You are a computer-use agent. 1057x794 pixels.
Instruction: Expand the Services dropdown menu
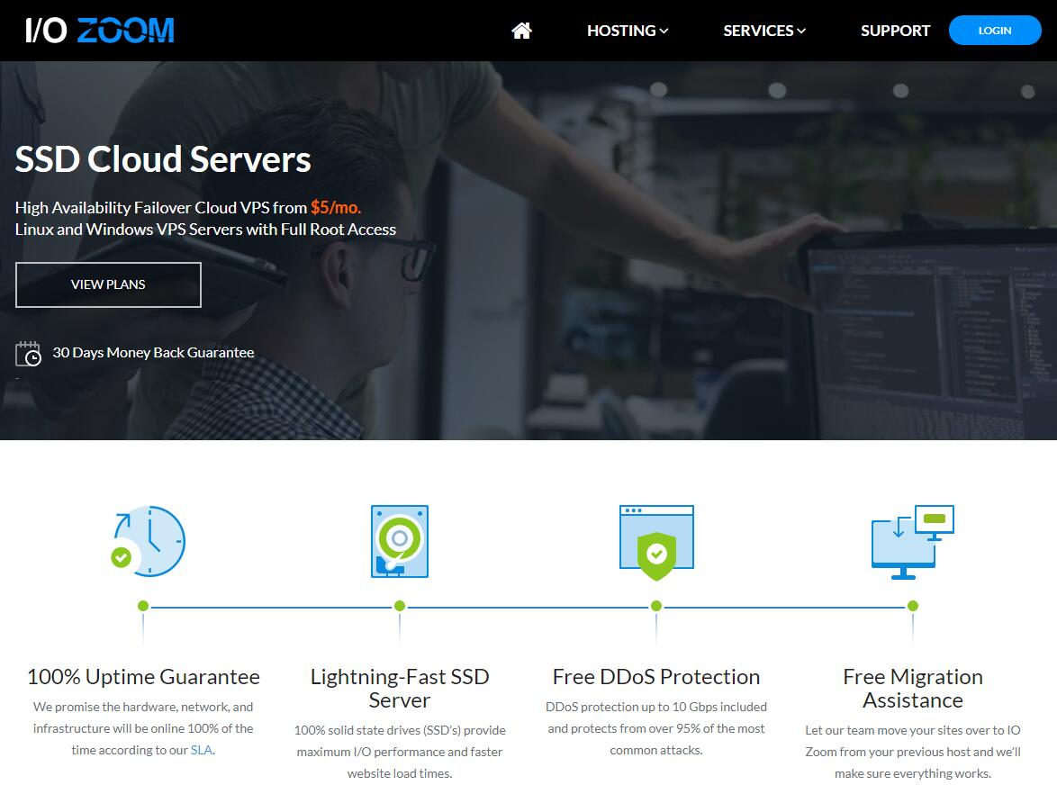pyautogui.click(x=763, y=31)
